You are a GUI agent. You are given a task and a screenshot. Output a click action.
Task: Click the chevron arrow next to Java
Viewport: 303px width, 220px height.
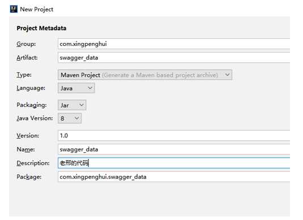[89, 88]
